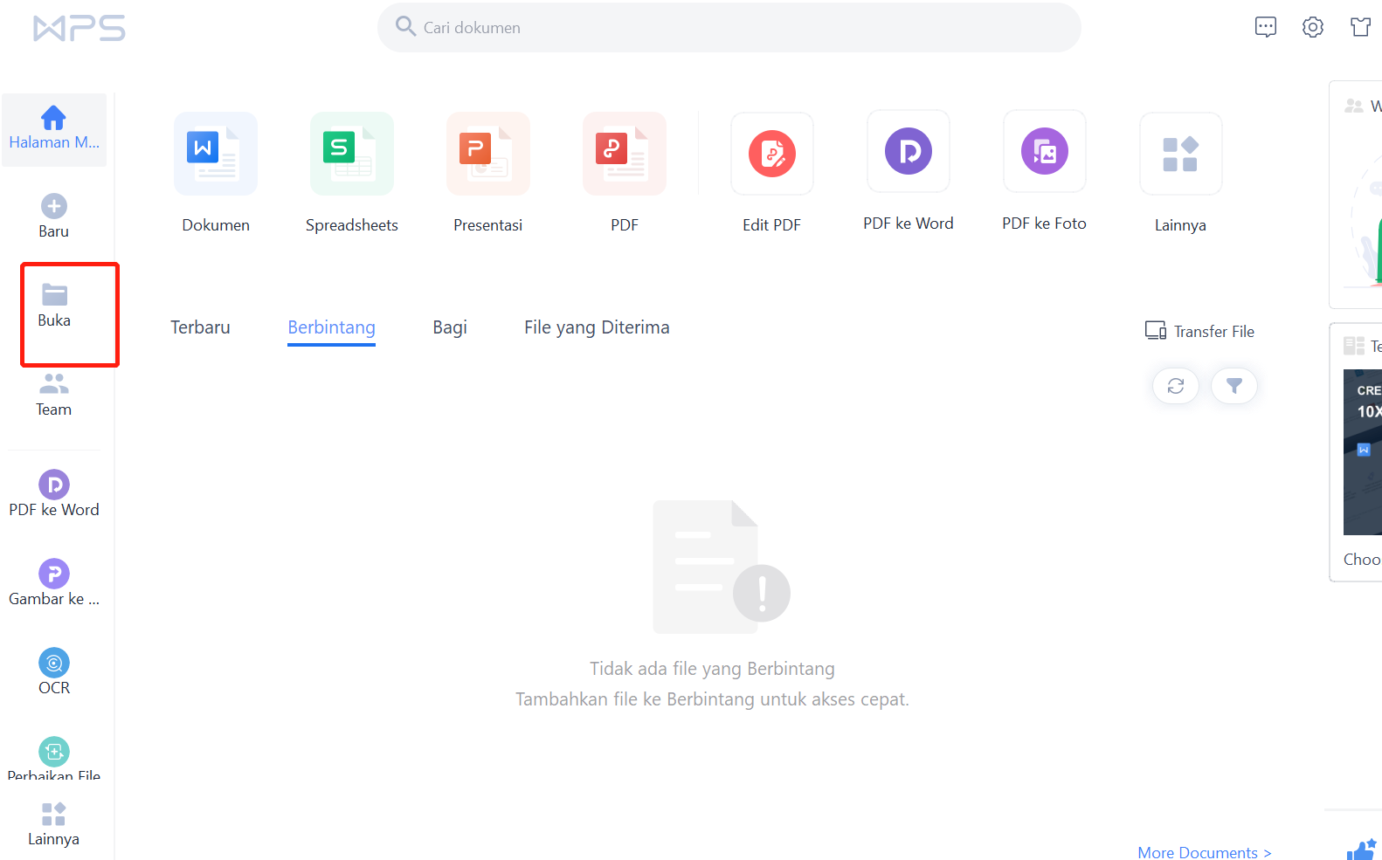This screenshot has width=1382, height=860.
Task: Open the settings gear icon
Action: [x=1312, y=28]
